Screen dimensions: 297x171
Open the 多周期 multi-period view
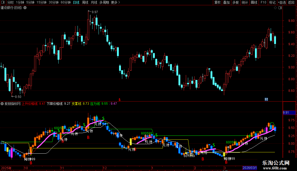104,2
